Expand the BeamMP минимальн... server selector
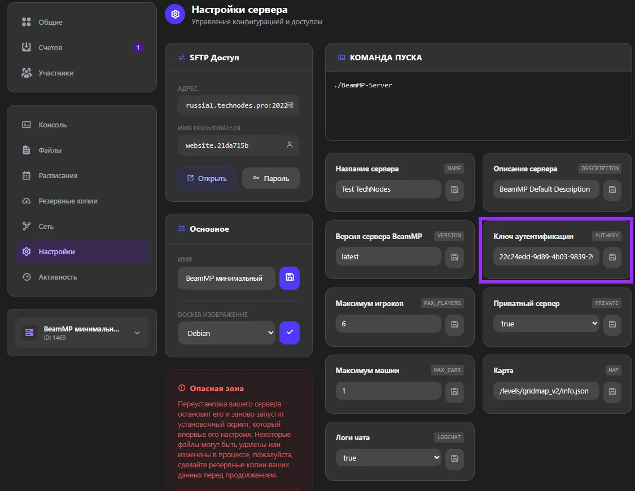The height and width of the screenshot is (491, 635). tap(82, 333)
